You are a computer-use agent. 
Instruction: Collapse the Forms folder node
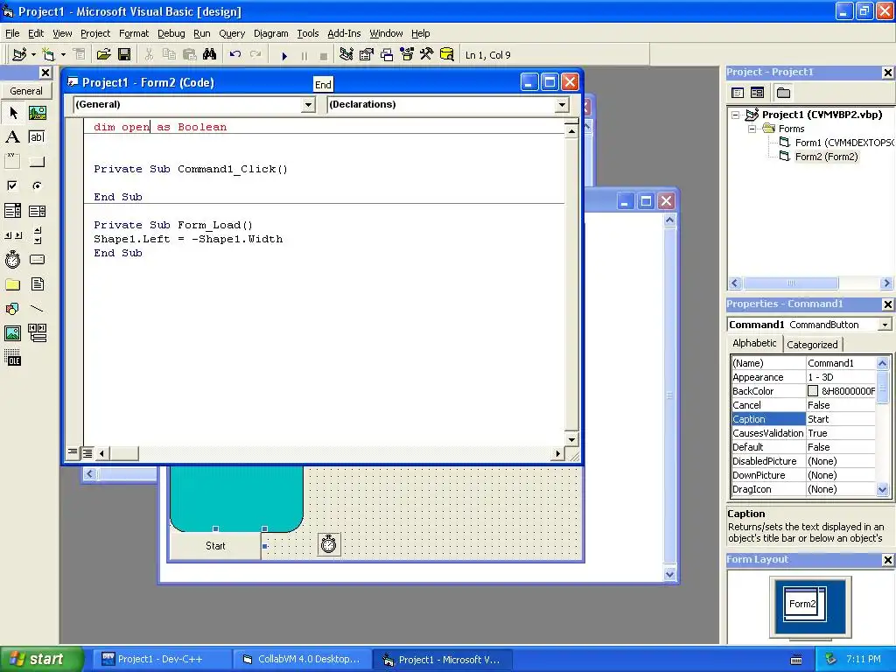(752, 129)
